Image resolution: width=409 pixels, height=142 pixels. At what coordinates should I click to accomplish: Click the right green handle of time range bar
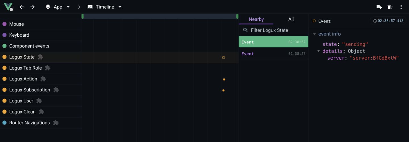coord(237,16)
